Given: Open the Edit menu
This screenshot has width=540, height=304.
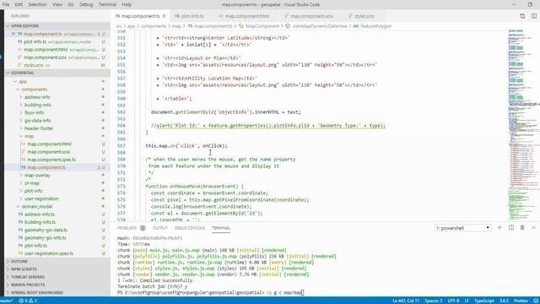Looking at the screenshot, I should point(19,4).
